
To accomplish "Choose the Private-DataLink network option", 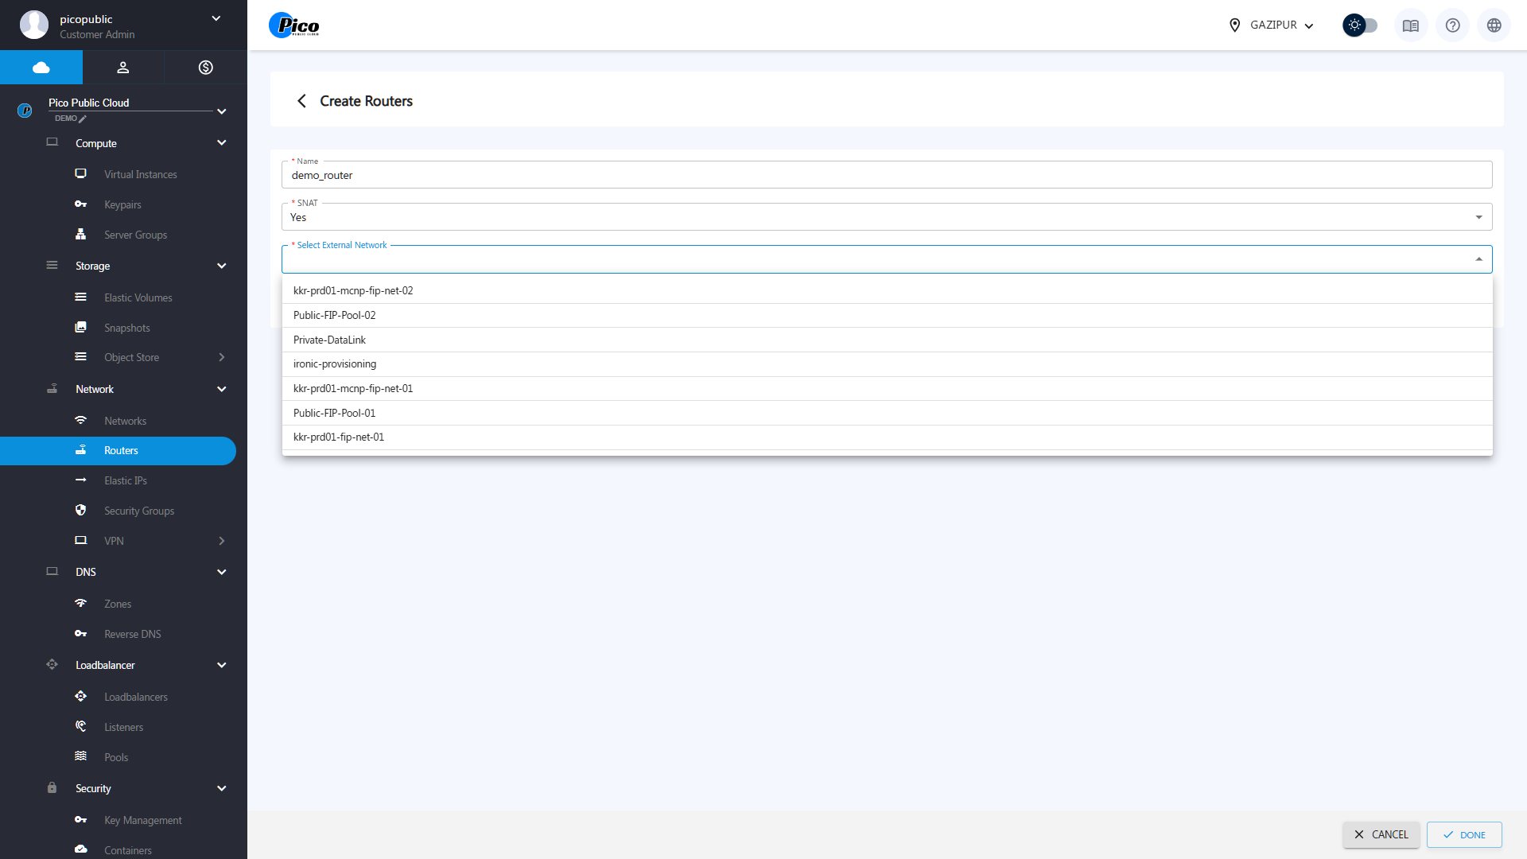I will pyautogui.click(x=329, y=340).
